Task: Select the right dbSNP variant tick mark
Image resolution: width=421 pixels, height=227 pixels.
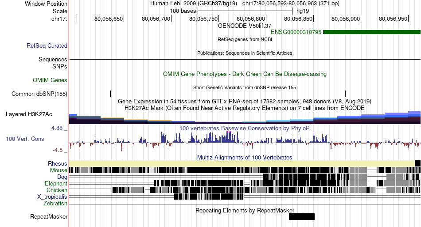Action: (x=345, y=94)
